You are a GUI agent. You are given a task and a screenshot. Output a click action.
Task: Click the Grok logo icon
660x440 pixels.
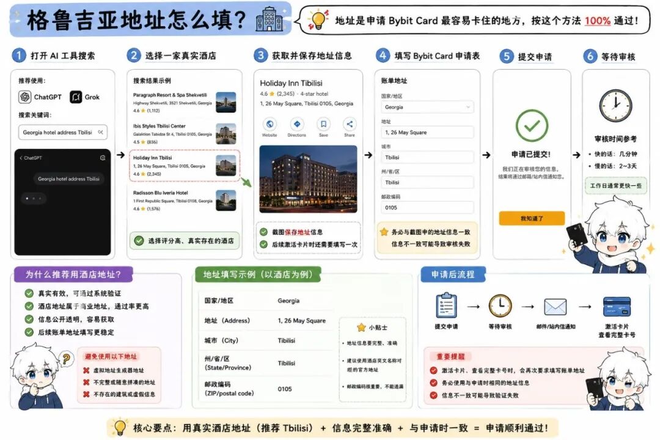76,97
